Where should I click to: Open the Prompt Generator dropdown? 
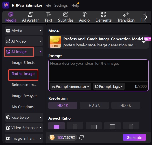[x=71, y=86]
